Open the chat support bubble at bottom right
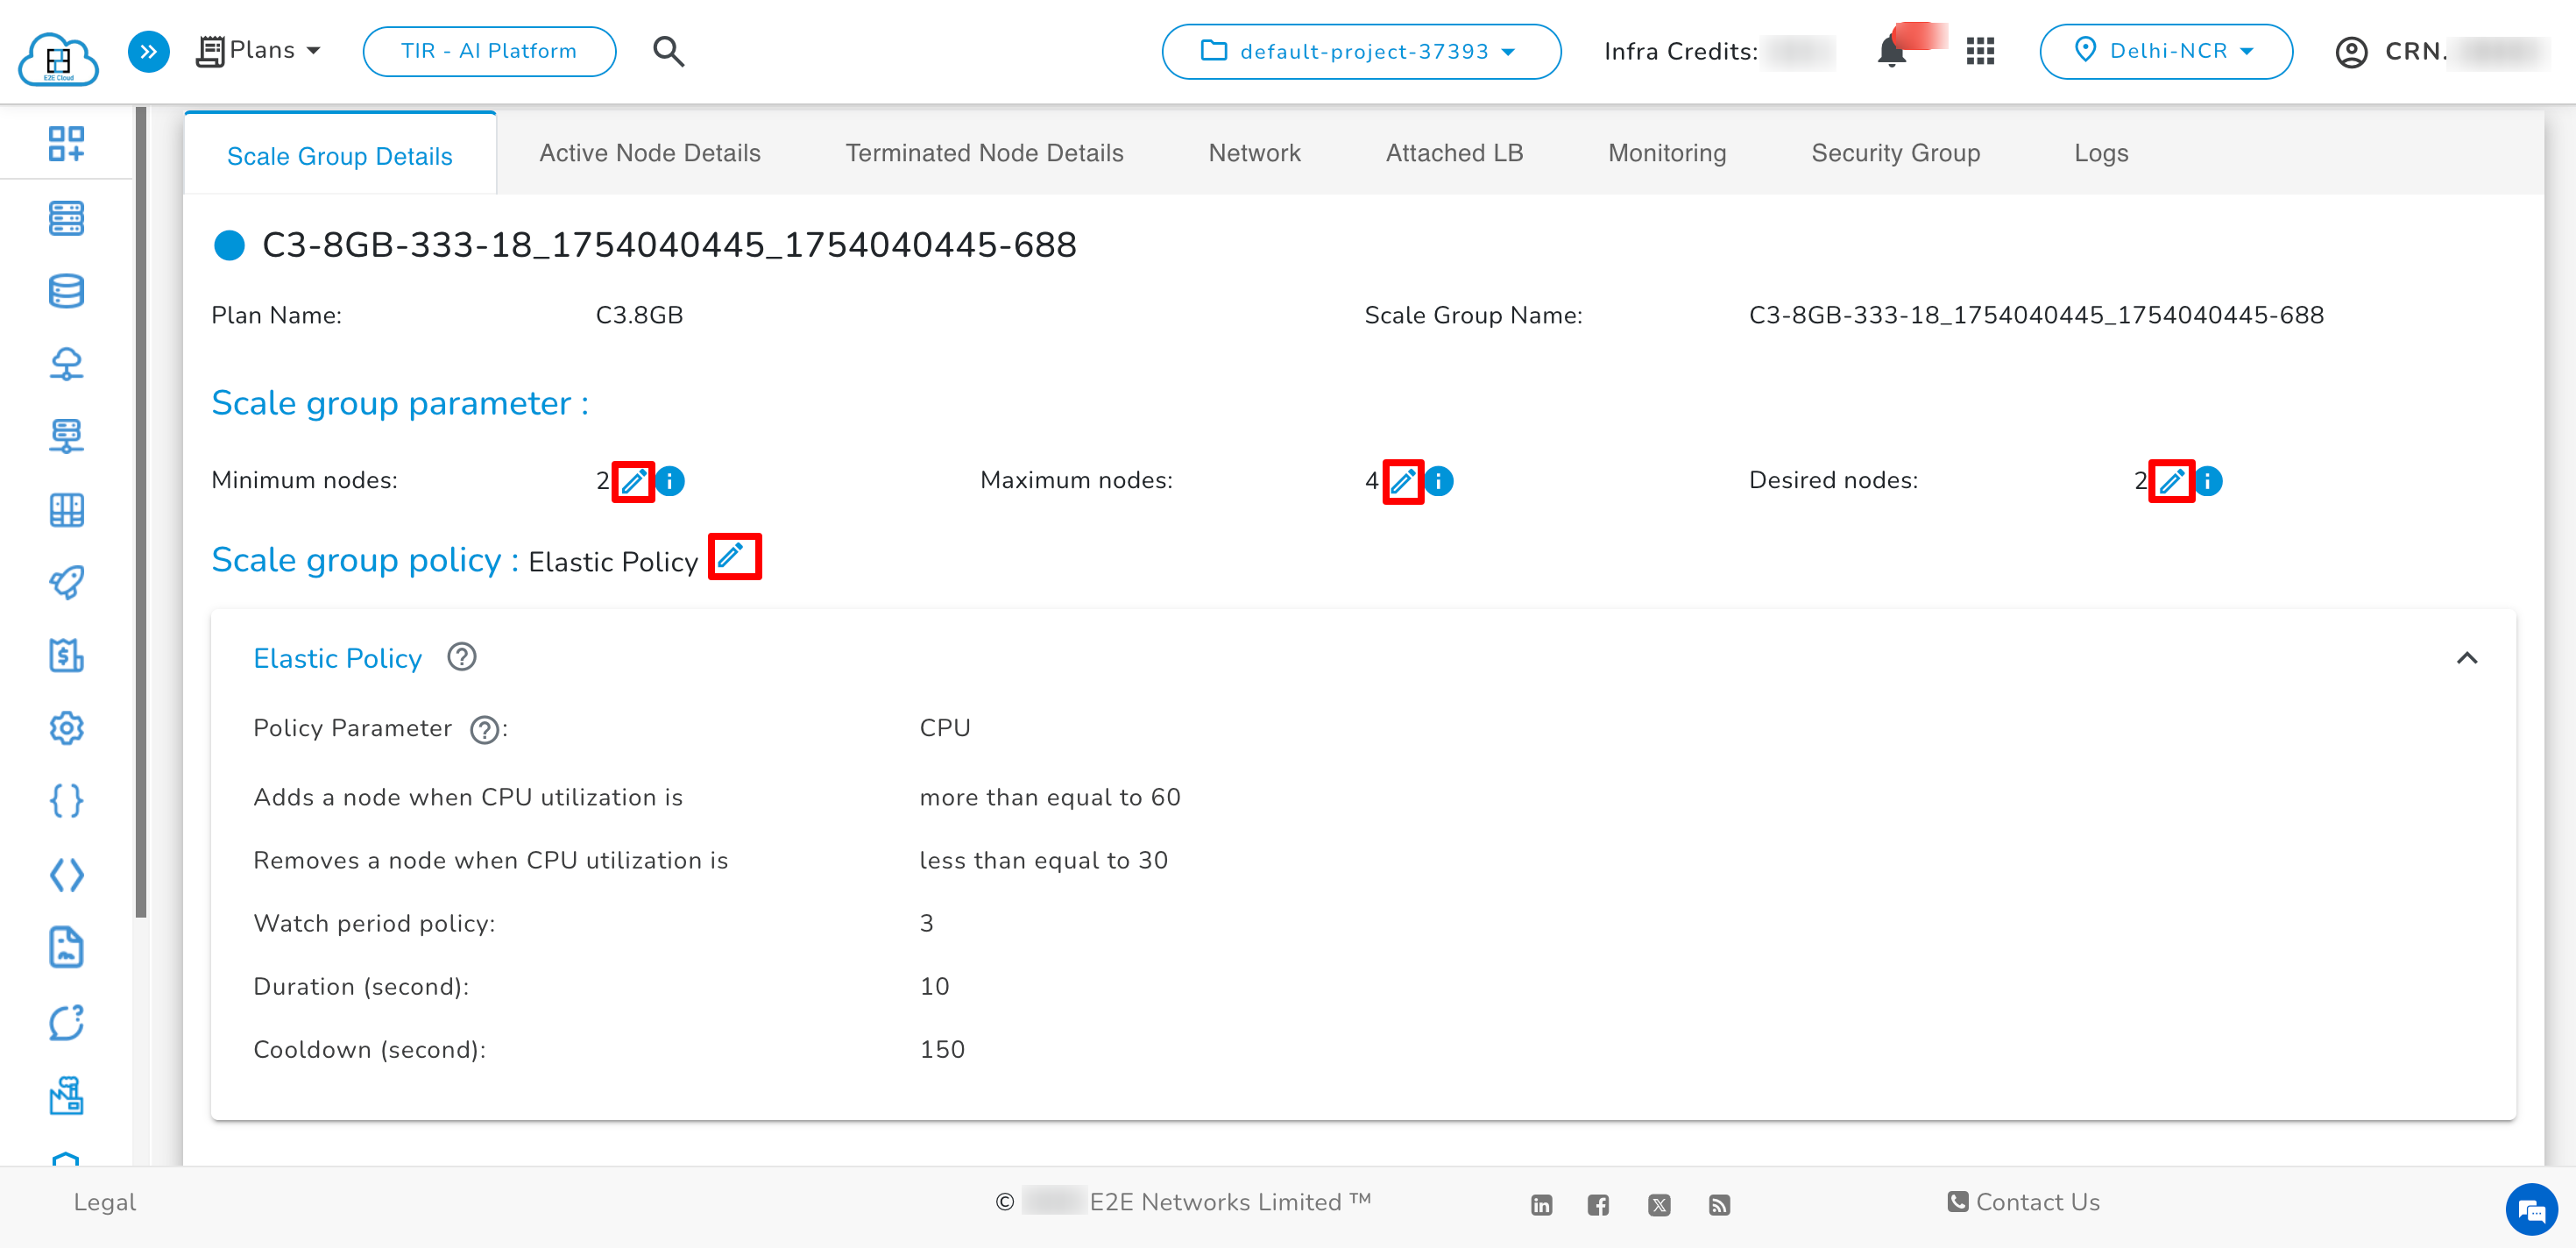The height and width of the screenshot is (1248, 2576). [2532, 1210]
